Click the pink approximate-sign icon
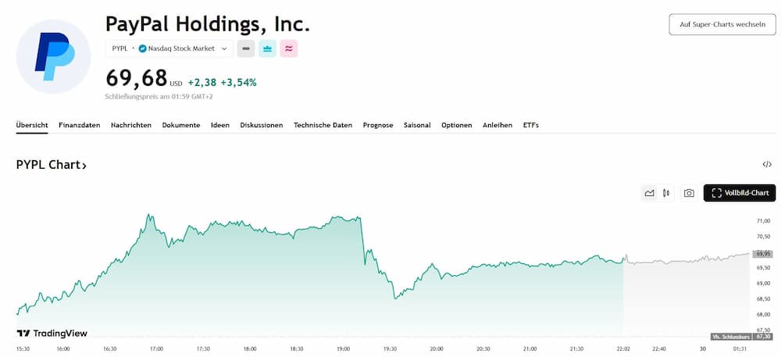 tap(288, 48)
